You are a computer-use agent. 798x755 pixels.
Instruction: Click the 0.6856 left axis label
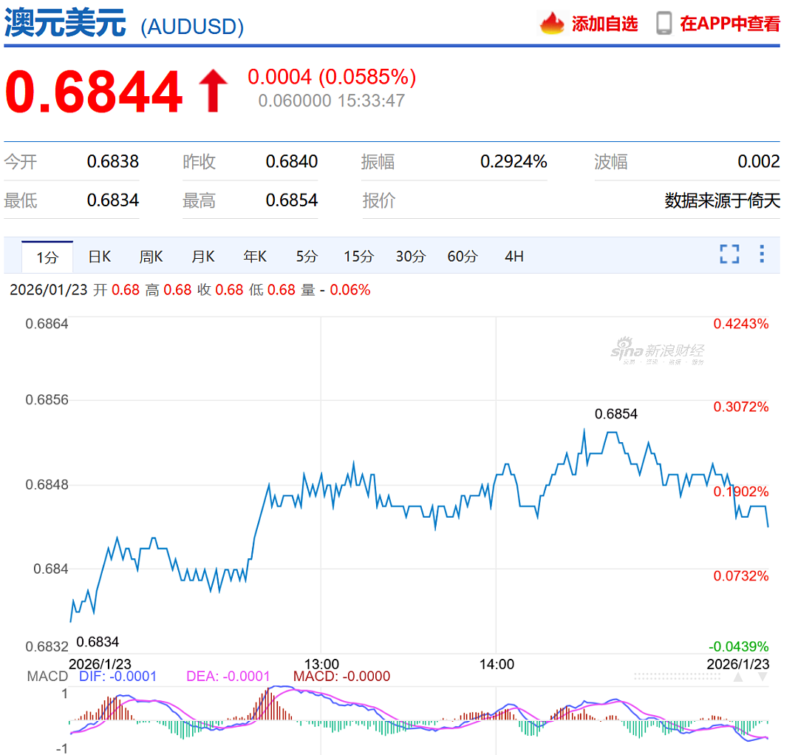click(47, 400)
